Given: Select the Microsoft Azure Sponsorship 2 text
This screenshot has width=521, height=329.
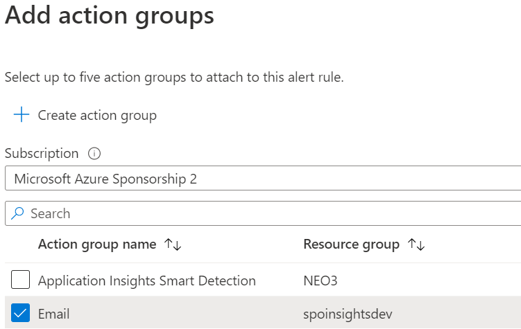Looking at the screenshot, I should click(x=105, y=179).
